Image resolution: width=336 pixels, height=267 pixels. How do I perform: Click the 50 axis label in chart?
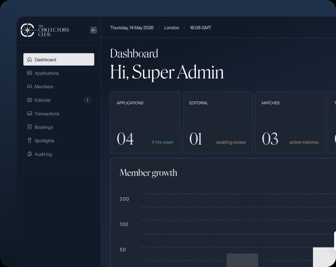point(123,250)
